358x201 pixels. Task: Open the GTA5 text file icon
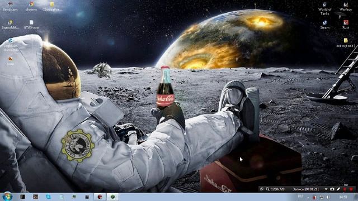31,25
